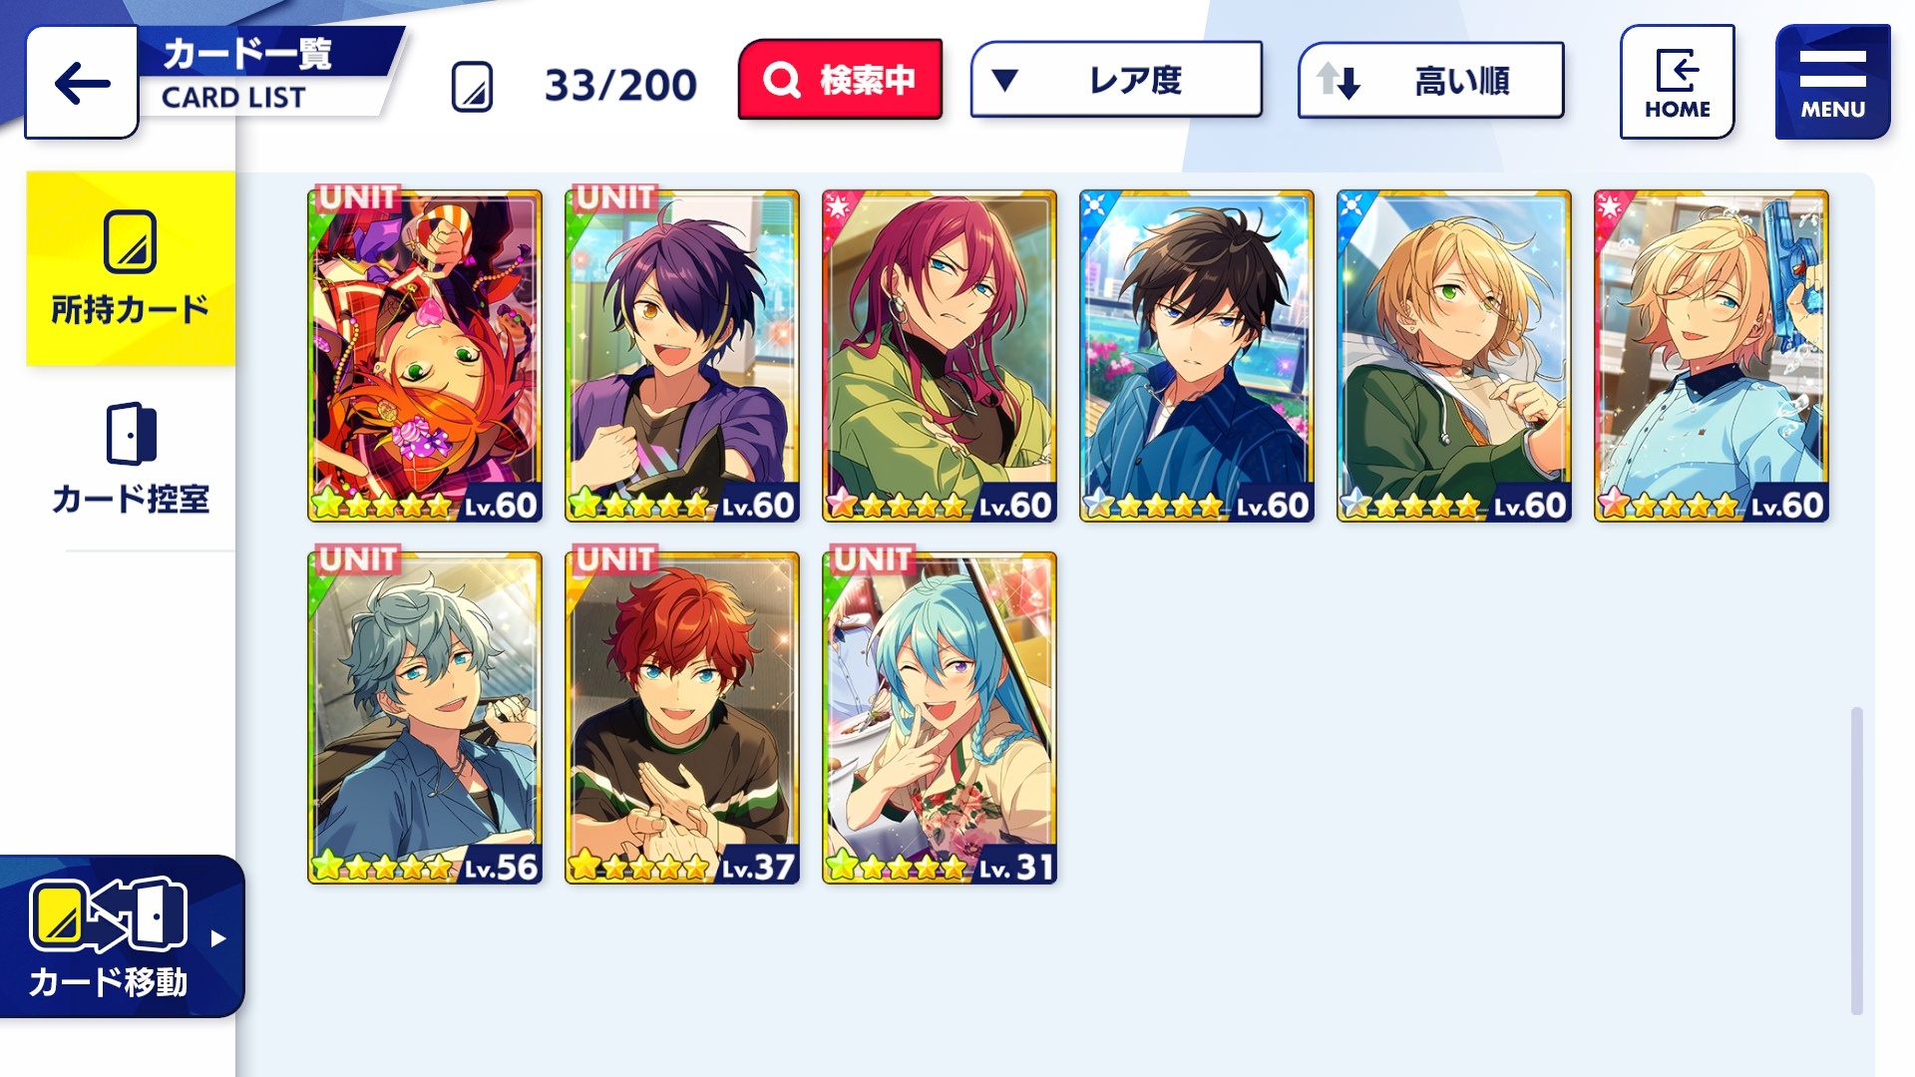Select the blue-haired Lv.31 card
The height and width of the screenshot is (1077, 1915).
point(940,718)
